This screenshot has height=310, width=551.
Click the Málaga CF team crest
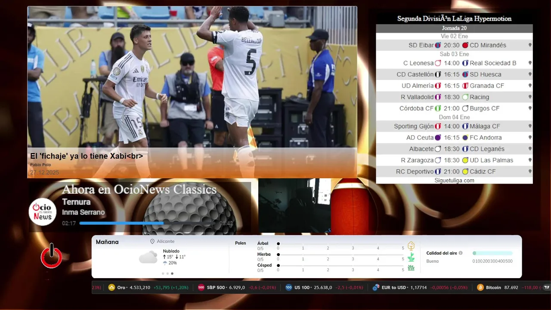465,126
